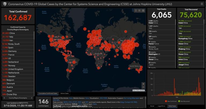
Task: Select Denmark row in confirmed cases list
Action: [x=18, y=83]
